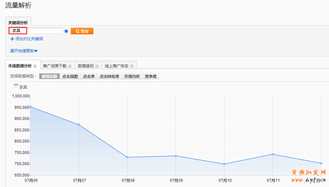Choose 点击转化率 data type

(x=109, y=76)
